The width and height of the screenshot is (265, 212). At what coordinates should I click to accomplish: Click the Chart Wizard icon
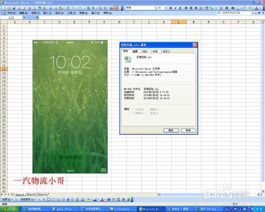pos(111,8)
